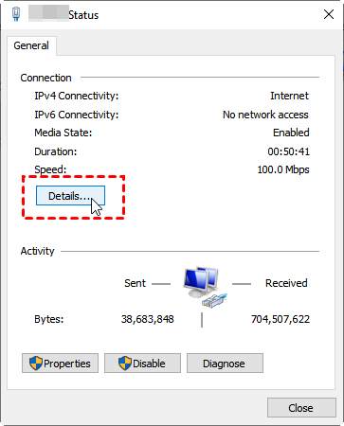This screenshot has height=426, width=344.
Task: Click the Speed value 100.0 Mbps
Action: coord(283,169)
